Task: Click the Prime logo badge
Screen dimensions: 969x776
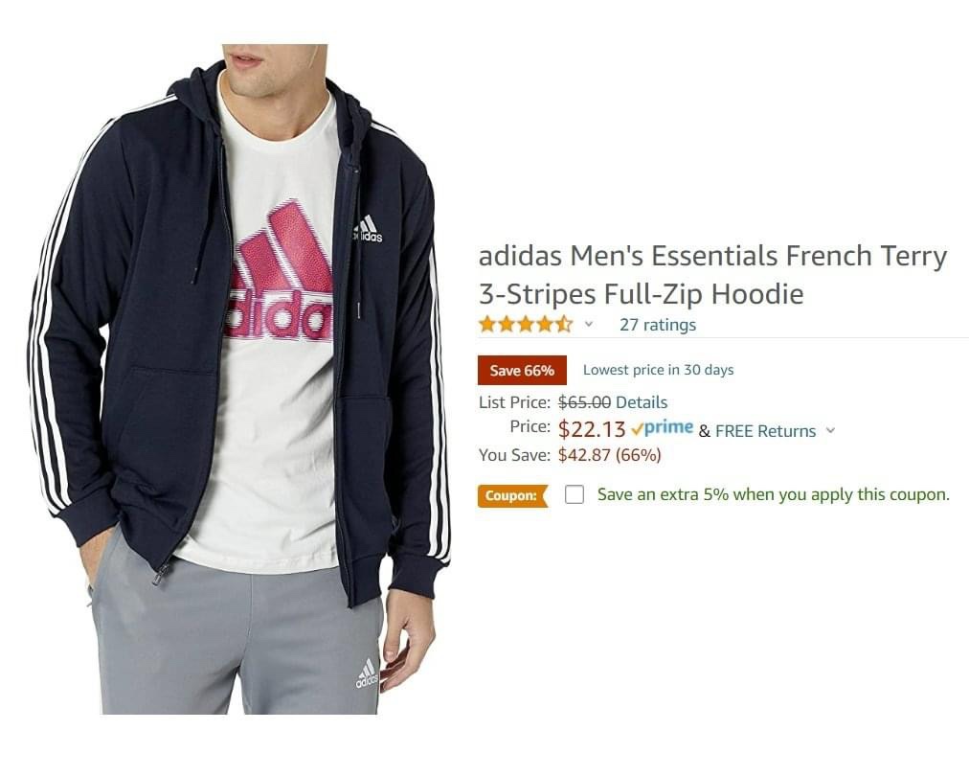Action: pos(662,429)
